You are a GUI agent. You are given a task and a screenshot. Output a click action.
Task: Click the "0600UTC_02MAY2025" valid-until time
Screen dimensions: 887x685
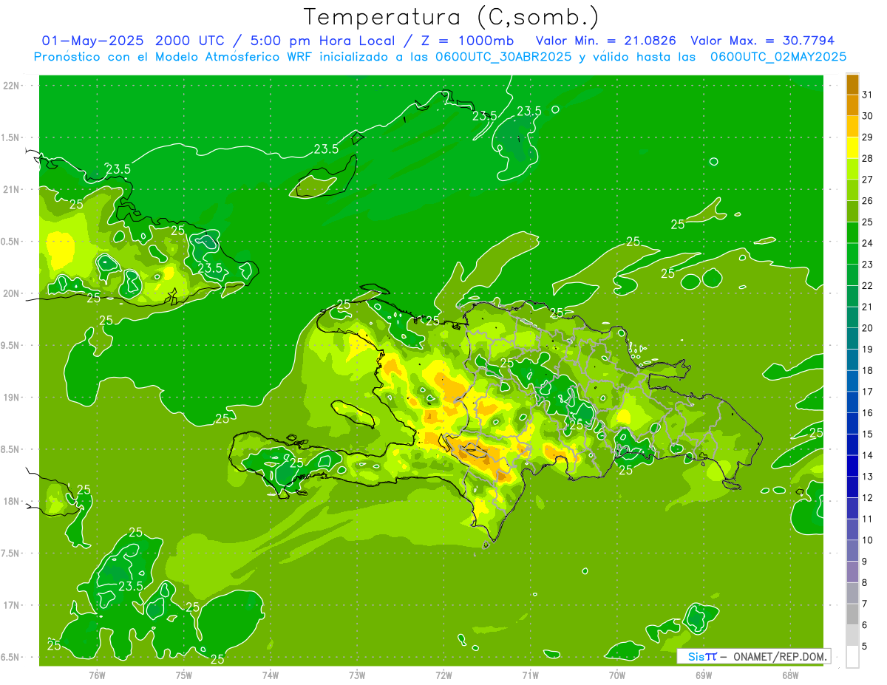point(778,56)
